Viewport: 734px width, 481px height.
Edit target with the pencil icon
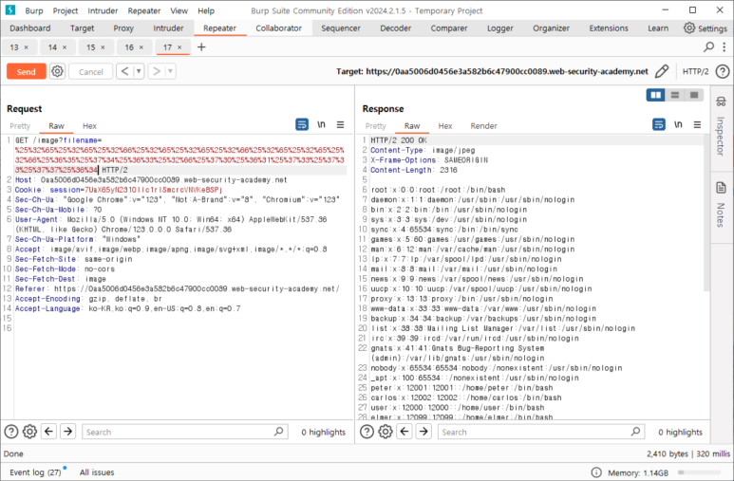(x=662, y=71)
